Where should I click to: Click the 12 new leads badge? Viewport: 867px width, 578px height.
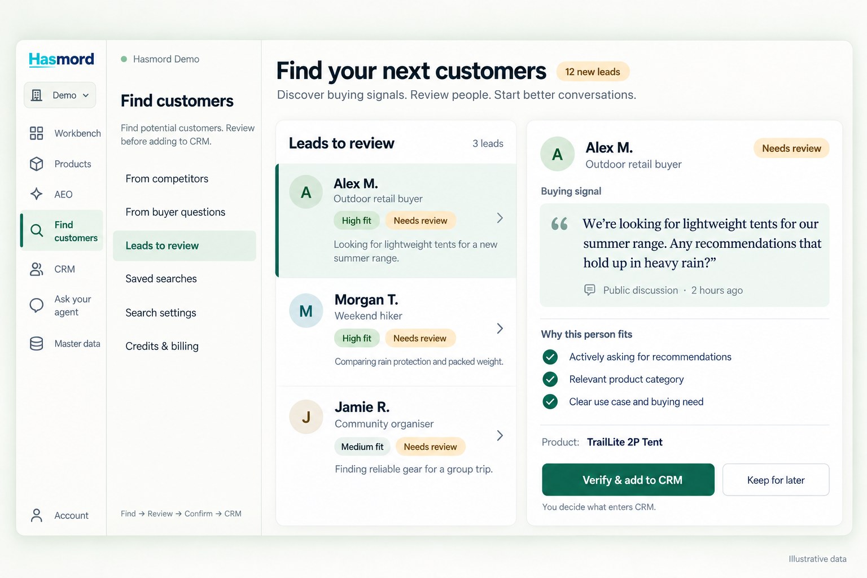click(593, 72)
